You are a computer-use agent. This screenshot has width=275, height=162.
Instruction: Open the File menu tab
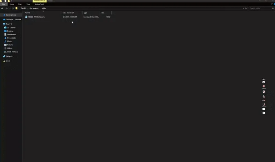[4, 4]
